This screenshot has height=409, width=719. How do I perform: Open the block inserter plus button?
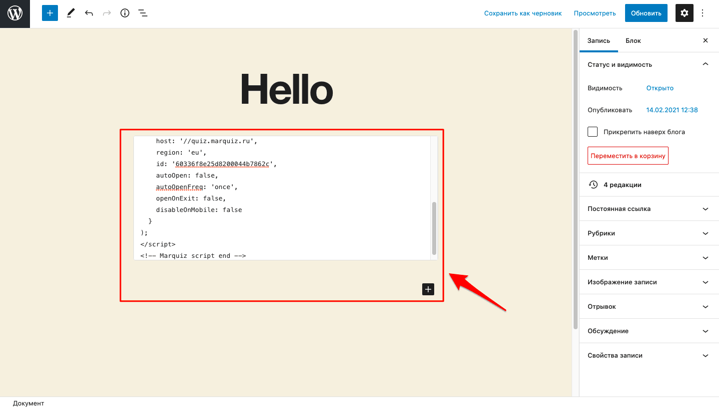click(x=50, y=13)
